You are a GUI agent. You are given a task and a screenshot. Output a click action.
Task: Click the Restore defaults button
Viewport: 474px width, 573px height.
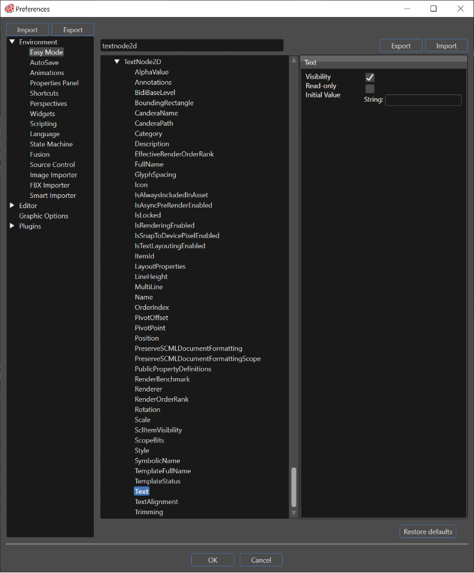pyautogui.click(x=428, y=531)
